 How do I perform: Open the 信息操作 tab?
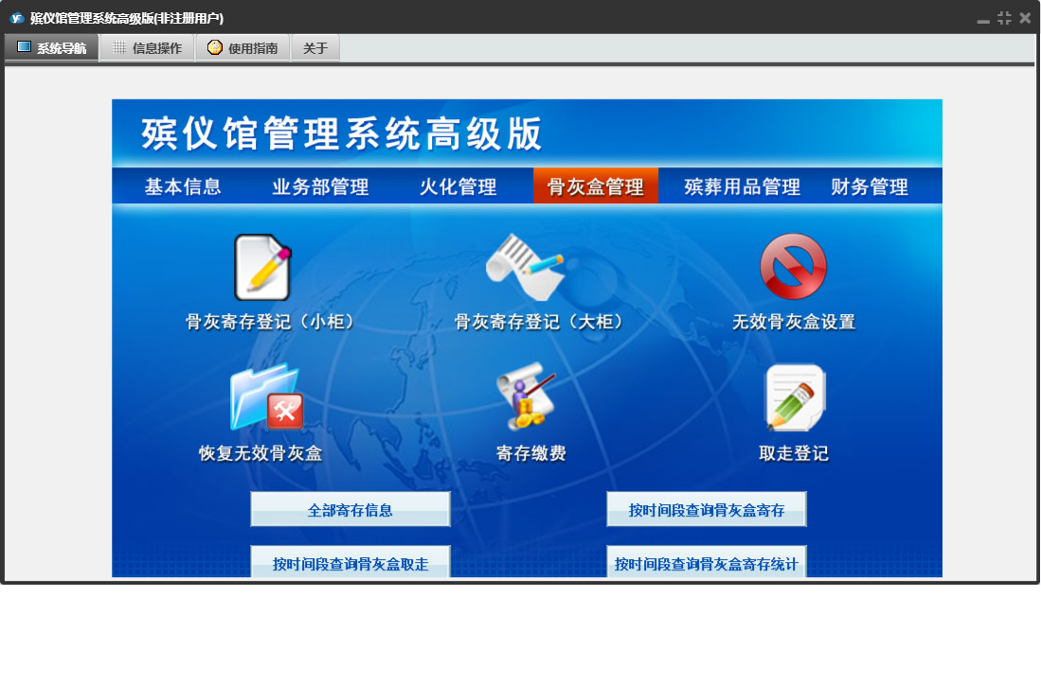click(x=147, y=48)
